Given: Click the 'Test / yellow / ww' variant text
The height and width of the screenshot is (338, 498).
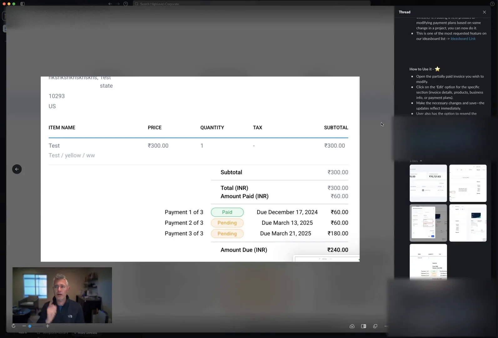Looking at the screenshot, I should (x=72, y=155).
